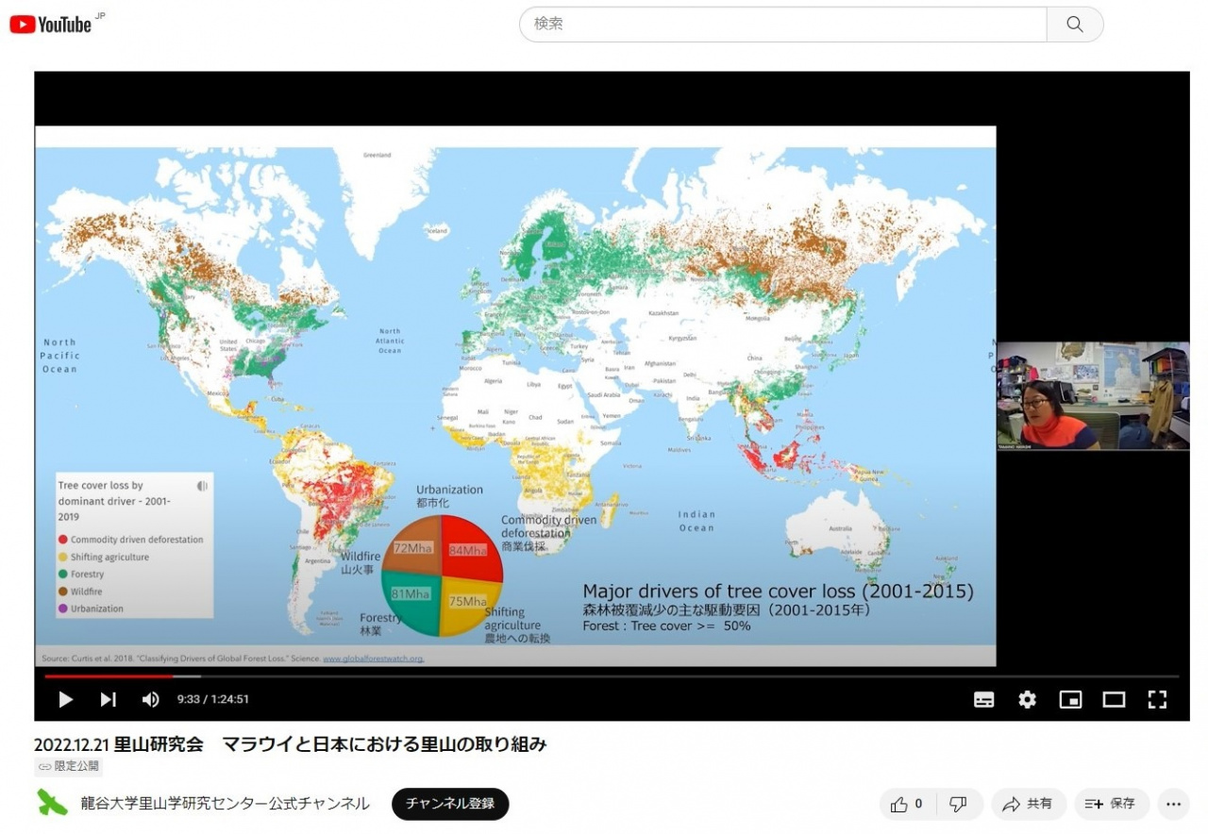Skip to the next video

click(x=108, y=699)
